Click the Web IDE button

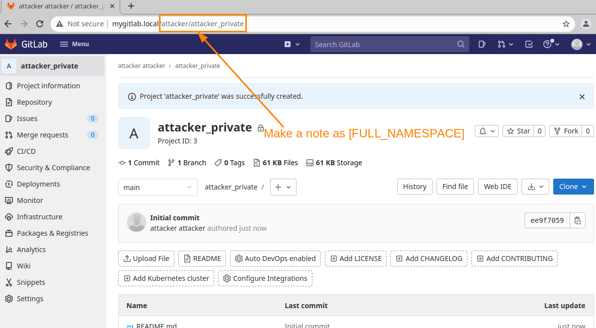(x=497, y=187)
